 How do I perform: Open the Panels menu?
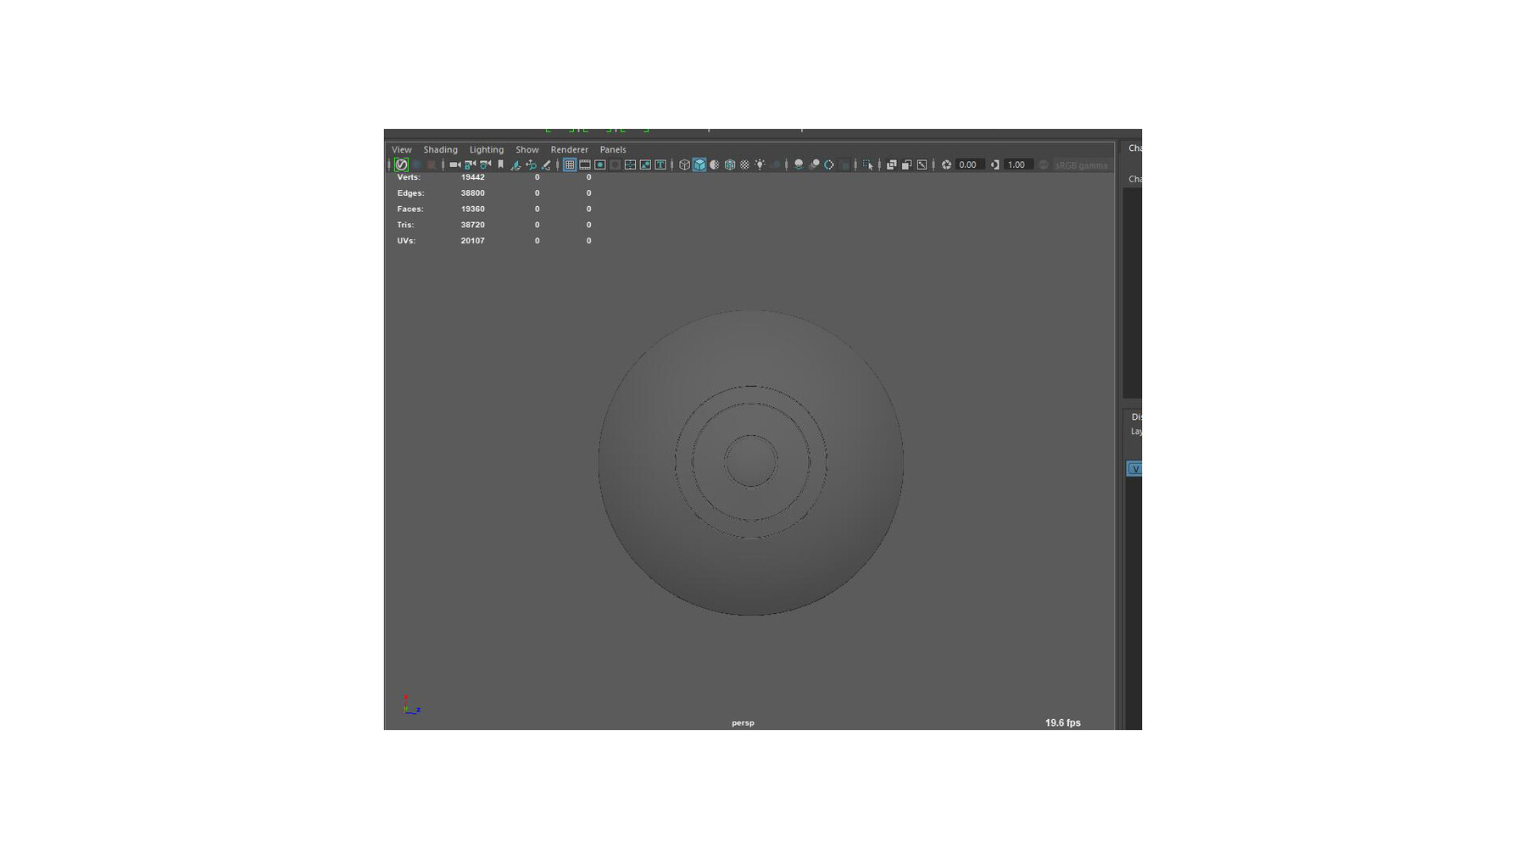click(612, 149)
